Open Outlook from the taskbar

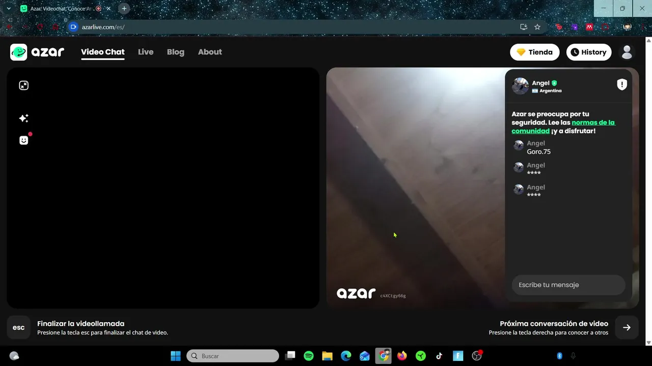365,356
